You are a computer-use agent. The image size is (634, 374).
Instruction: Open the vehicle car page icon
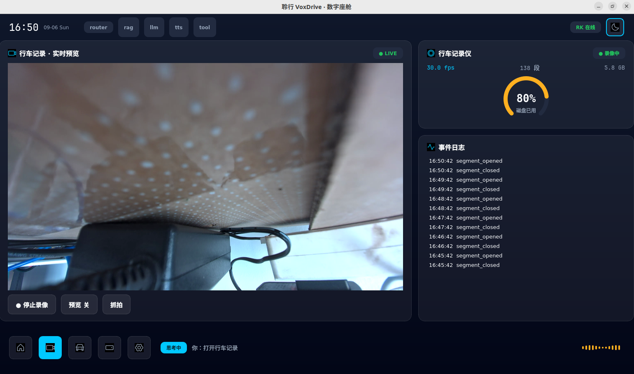[80, 348]
